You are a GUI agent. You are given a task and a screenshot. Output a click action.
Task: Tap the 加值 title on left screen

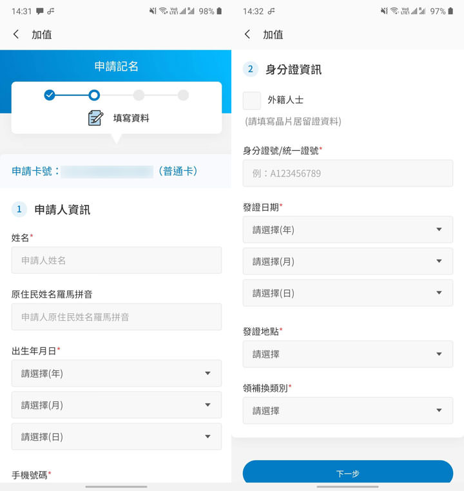[42, 34]
